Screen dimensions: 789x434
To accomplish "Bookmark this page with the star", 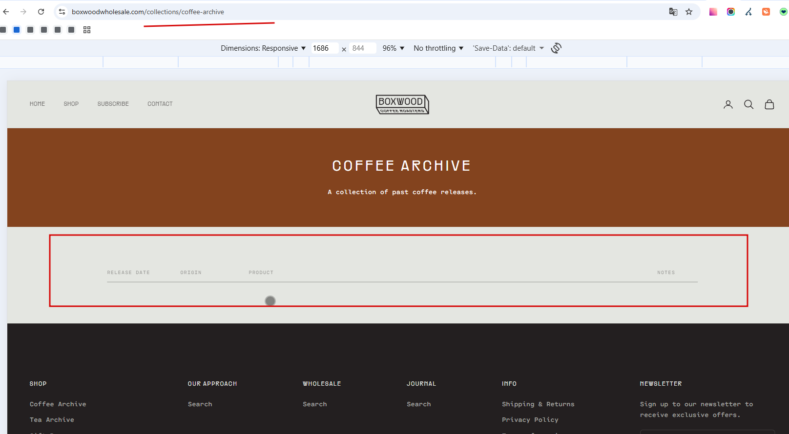I will [689, 12].
